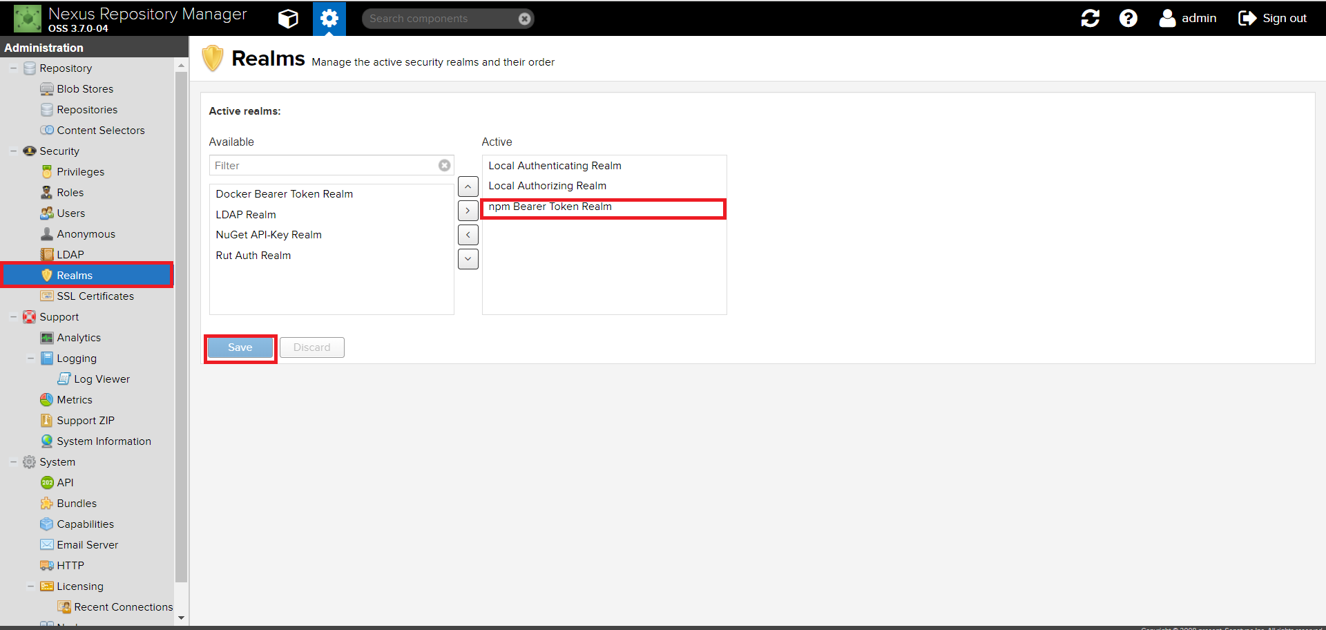Click sidebar scrollbar down arrow
Screen dimensions: 1326x630
point(181,618)
